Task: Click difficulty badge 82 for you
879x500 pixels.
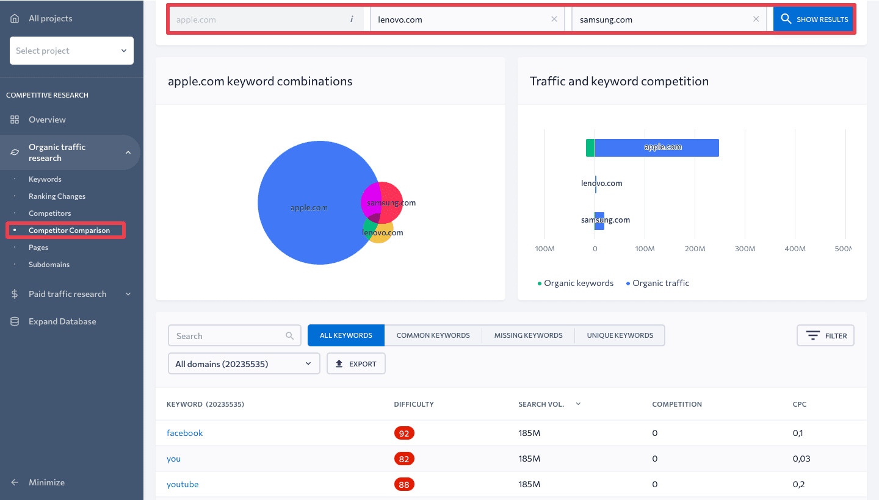Action: tap(404, 459)
